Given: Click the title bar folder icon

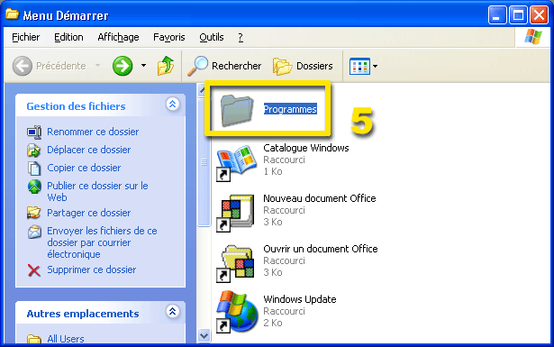Looking at the screenshot, I should 12,14.
